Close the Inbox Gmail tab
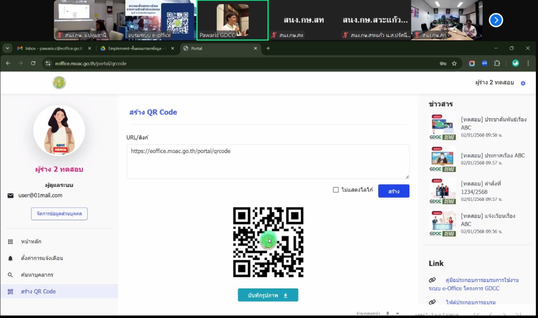 (x=89, y=48)
